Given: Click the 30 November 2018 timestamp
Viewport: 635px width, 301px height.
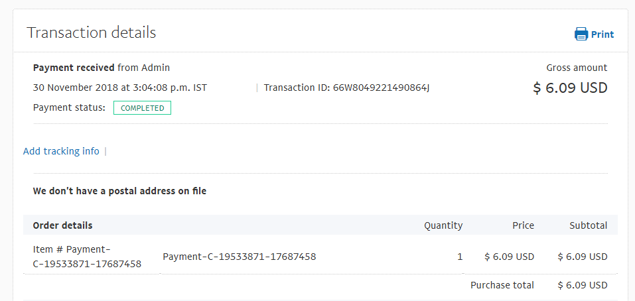Looking at the screenshot, I should click(x=120, y=88).
